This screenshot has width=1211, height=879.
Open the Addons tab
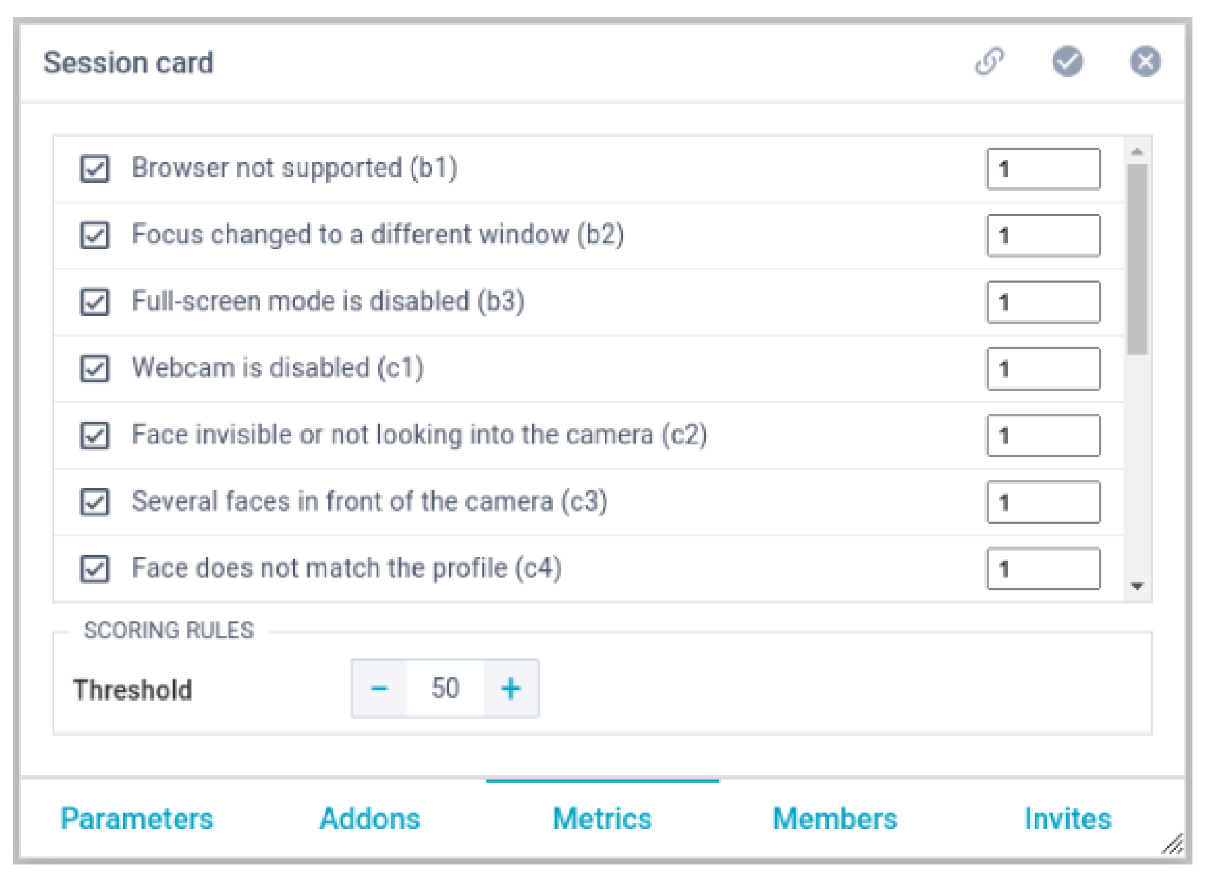[369, 818]
